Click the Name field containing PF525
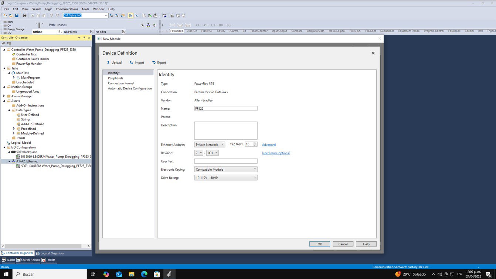This screenshot has height=279, width=496. click(x=226, y=109)
